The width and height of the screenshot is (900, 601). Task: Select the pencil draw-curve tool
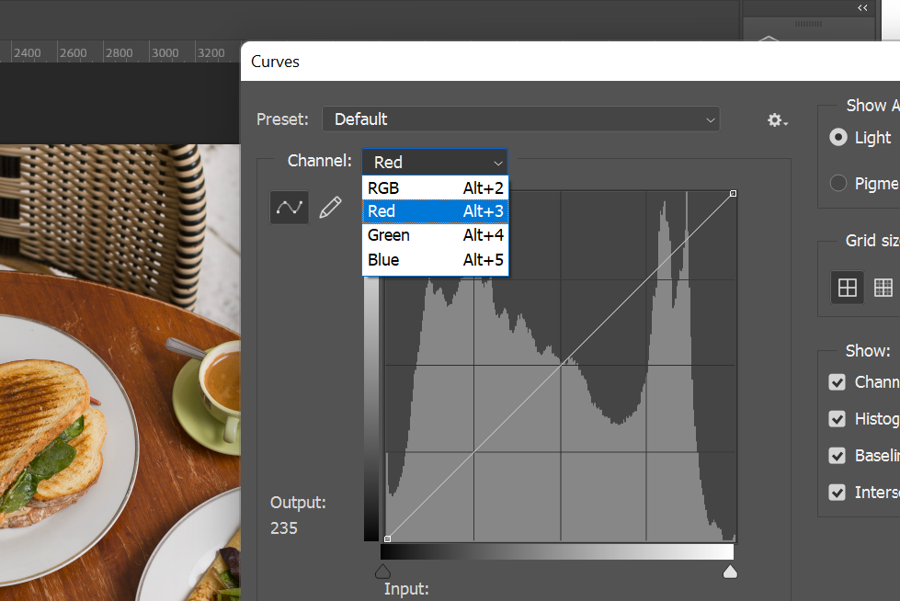point(330,207)
